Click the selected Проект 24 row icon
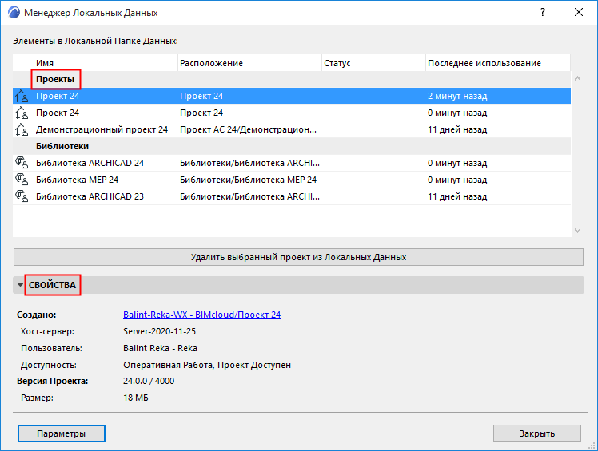This screenshot has width=598, height=451. (22, 96)
